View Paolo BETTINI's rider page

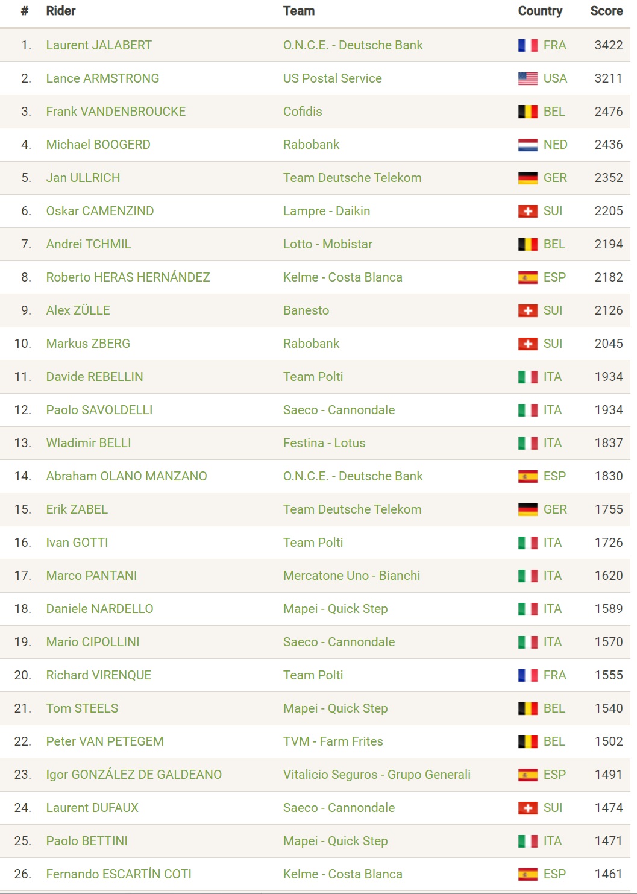[87, 841]
